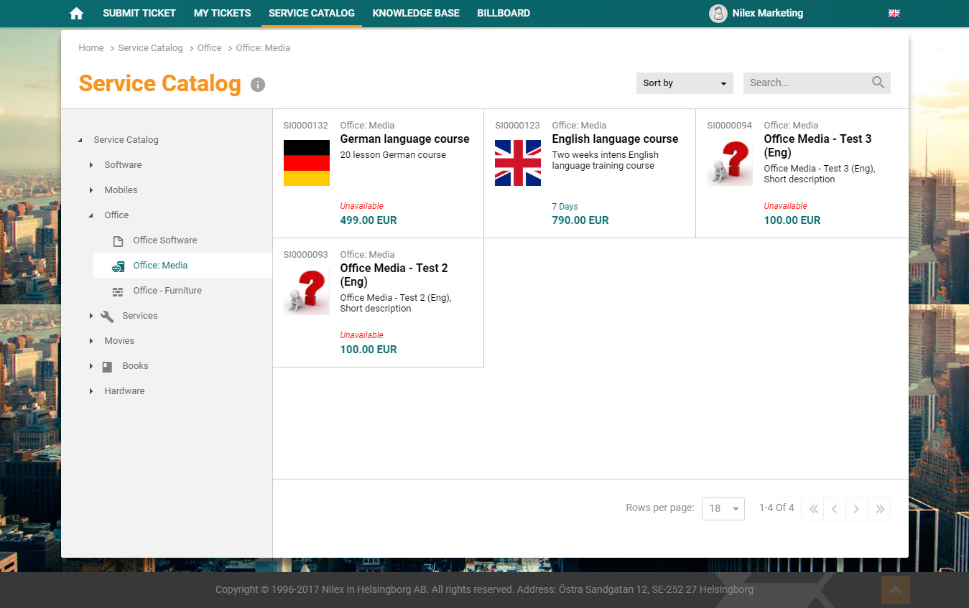Click the Office - Furniture category icon

(118, 291)
